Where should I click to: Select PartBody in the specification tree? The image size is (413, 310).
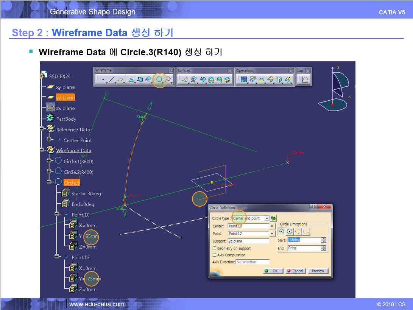point(66,119)
